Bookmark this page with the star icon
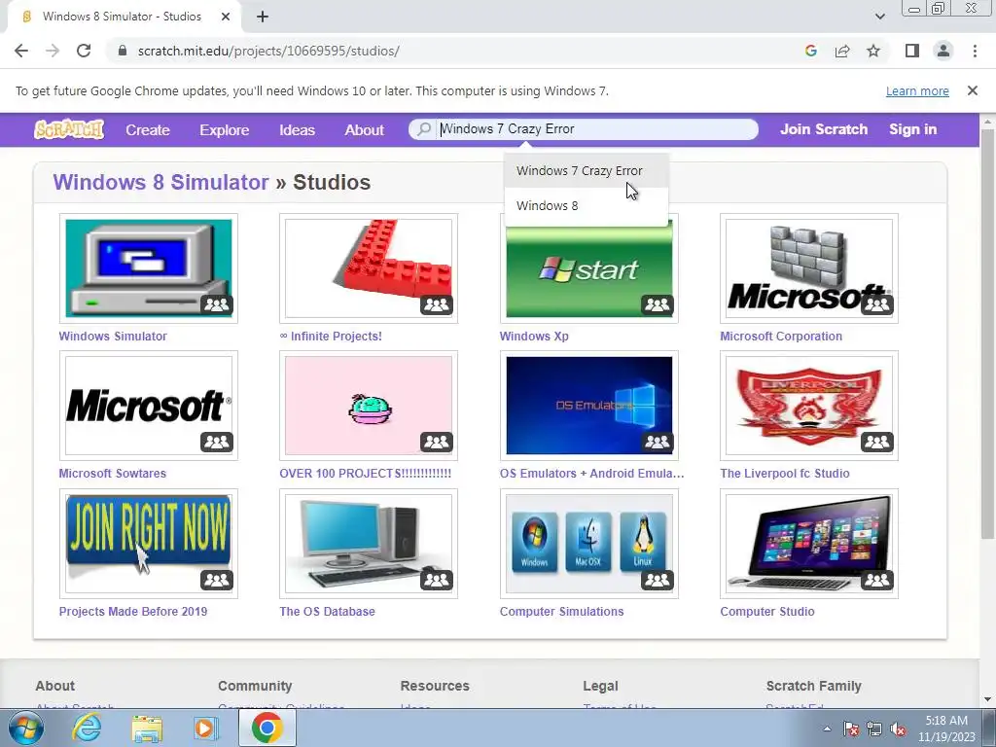 point(873,51)
